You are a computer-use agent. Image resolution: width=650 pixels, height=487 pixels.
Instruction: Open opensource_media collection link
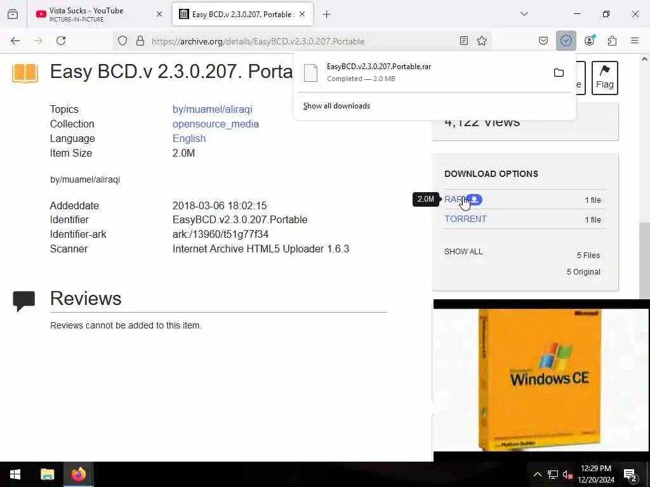click(x=216, y=124)
